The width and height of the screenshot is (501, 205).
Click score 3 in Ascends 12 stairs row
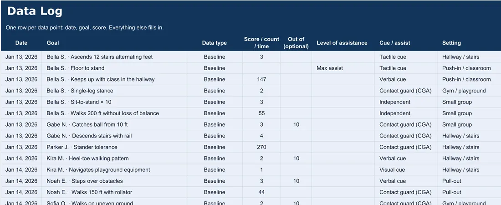pos(261,57)
